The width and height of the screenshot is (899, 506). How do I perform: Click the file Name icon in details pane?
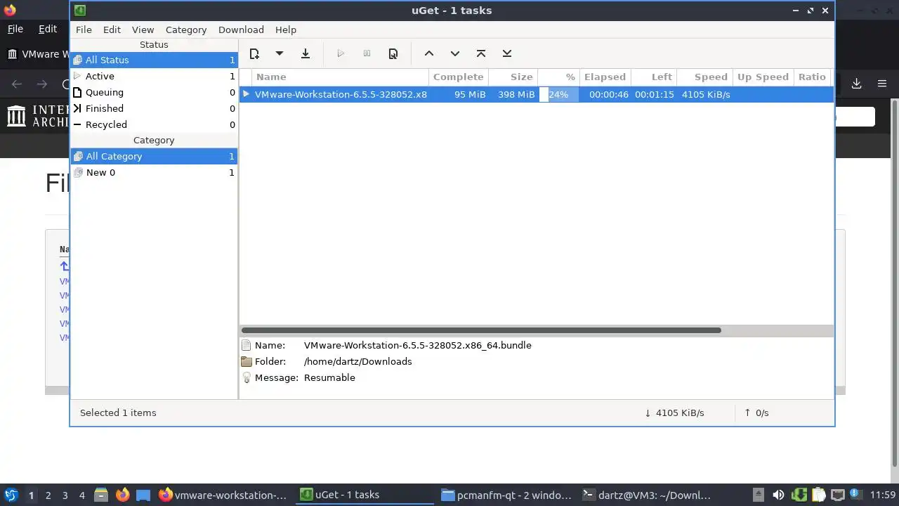246,345
